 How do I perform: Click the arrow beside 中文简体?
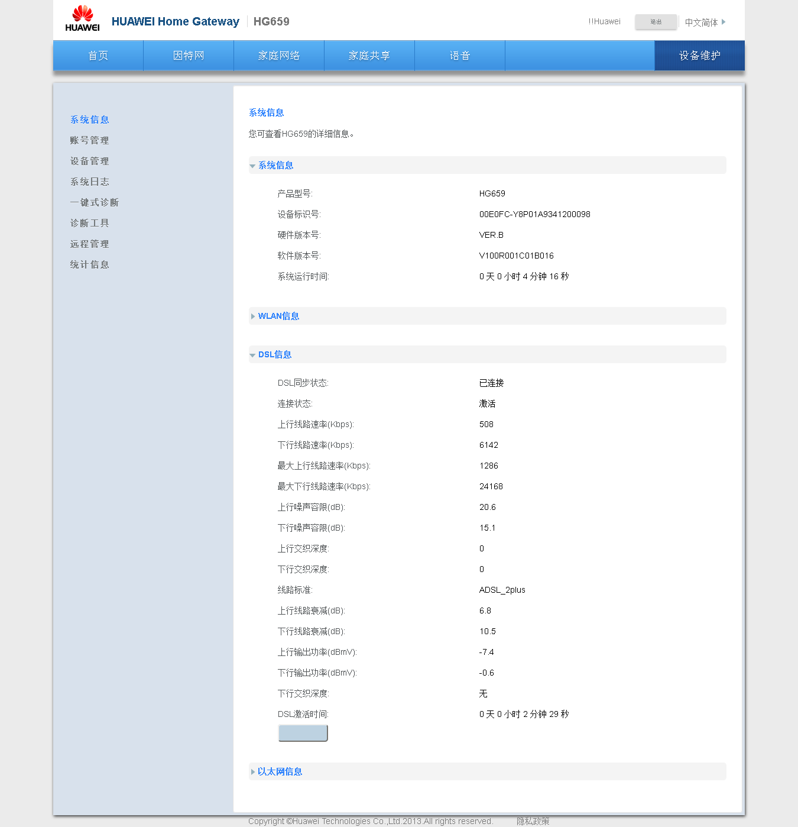[x=724, y=22]
